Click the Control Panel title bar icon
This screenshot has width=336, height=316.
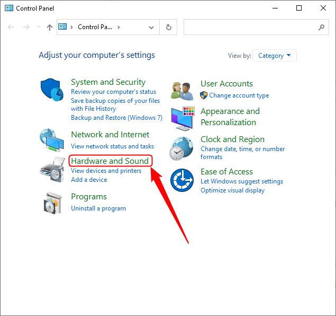click(x=9, y=8)
